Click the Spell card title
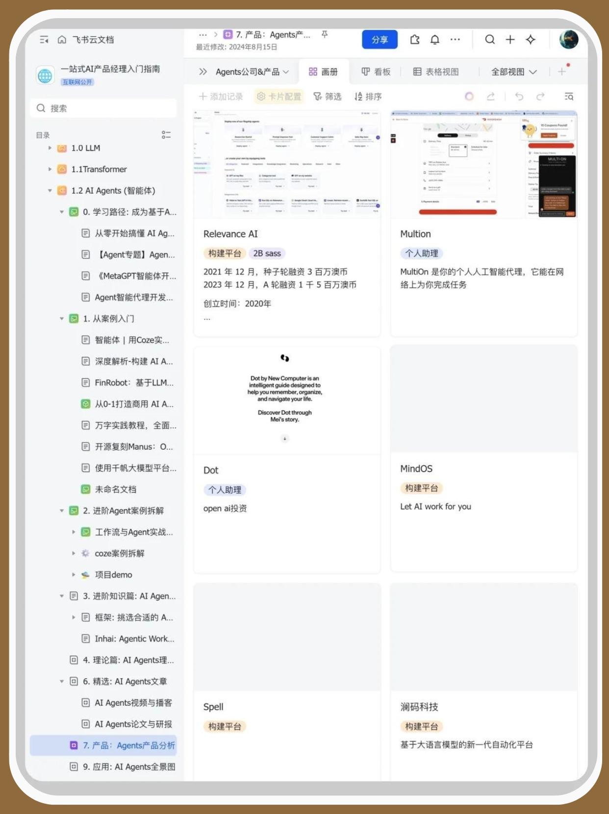609x814 pixels. (x=213, y=707)
